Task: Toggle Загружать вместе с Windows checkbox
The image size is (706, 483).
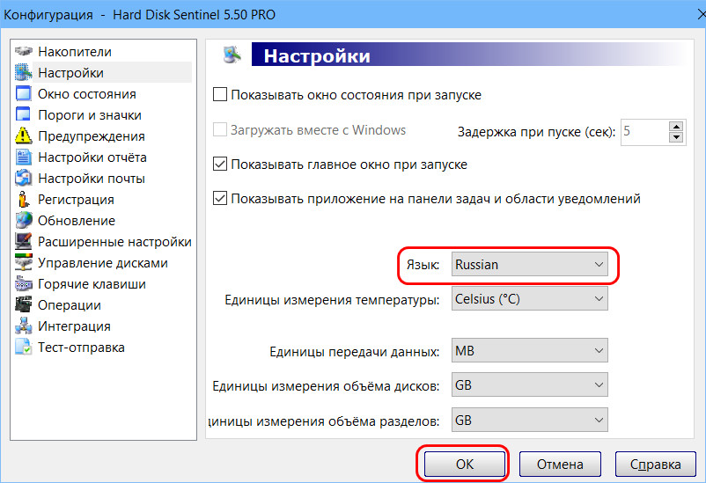Action: [x=220, y=129]
